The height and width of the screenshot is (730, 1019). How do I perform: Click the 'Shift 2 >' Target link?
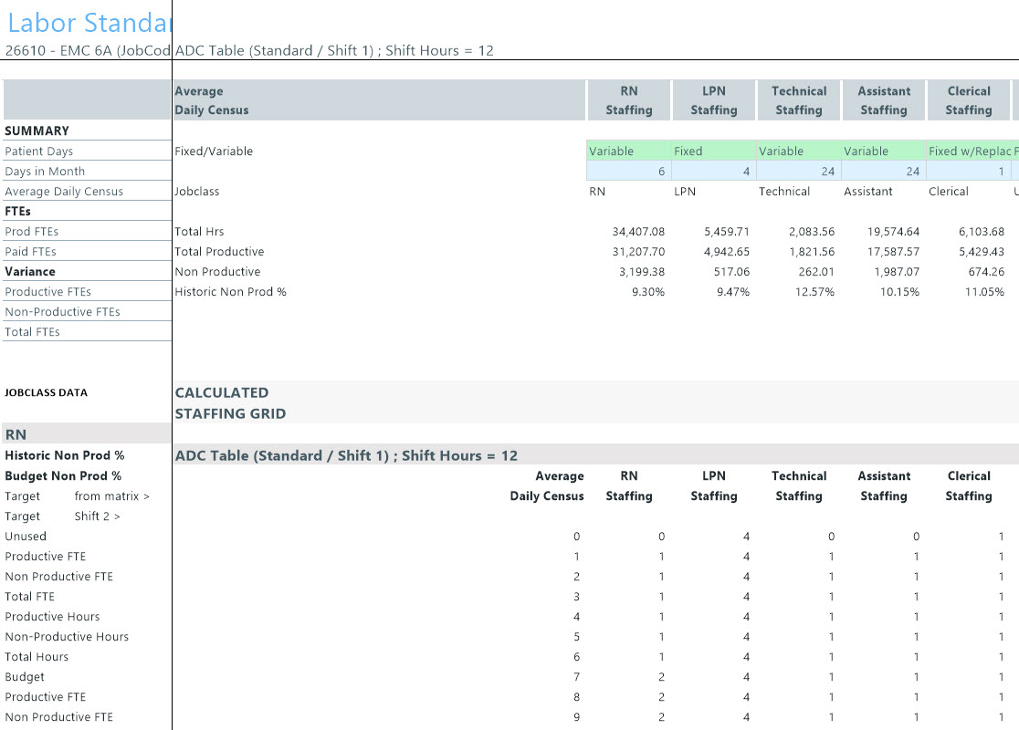point(97,516)
